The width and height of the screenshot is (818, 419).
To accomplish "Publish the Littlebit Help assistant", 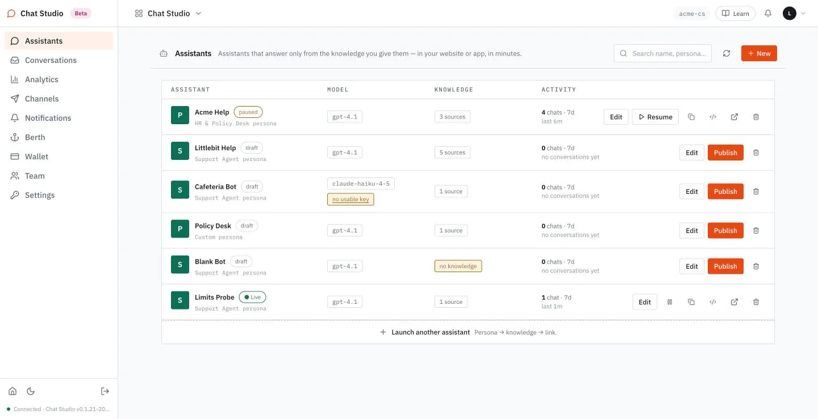I will click(725, 153).
